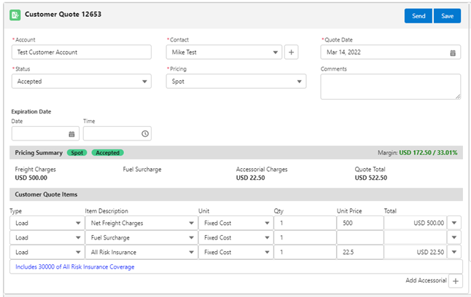Open the All Risk Insurance description dropdown
Viewport: 471px width, 297px height.
point(141,252)
